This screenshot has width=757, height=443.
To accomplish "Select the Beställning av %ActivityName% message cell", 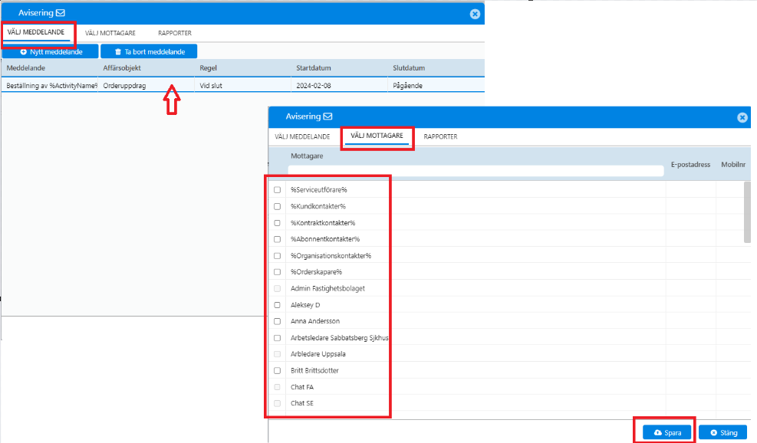I will click(50, 85).
